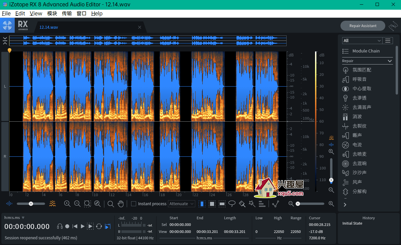Click time zoom out magnifier in toolbar
The image size is (401, 245).
[77, 204]
